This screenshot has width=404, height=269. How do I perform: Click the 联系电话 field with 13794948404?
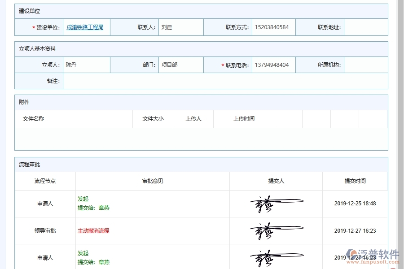[x=273, y=65]
